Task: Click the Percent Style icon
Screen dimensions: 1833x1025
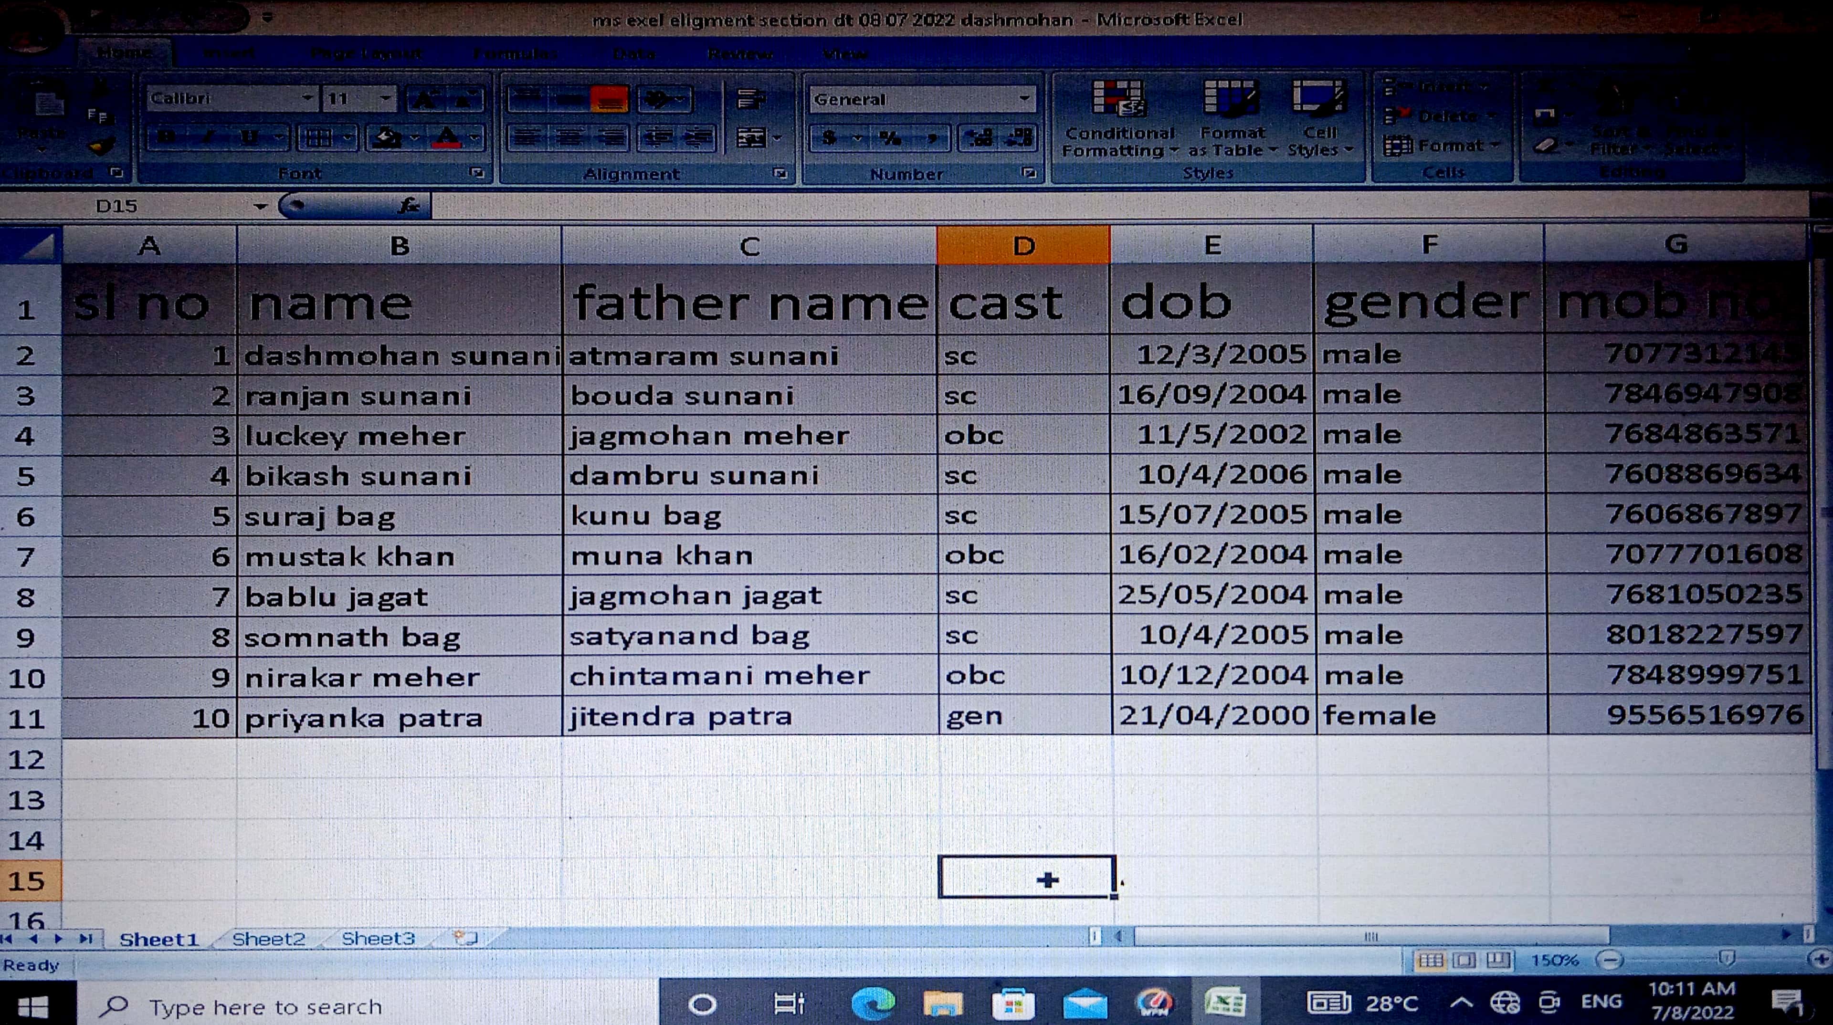Action: pyautogui.click(x=890, y=137)
